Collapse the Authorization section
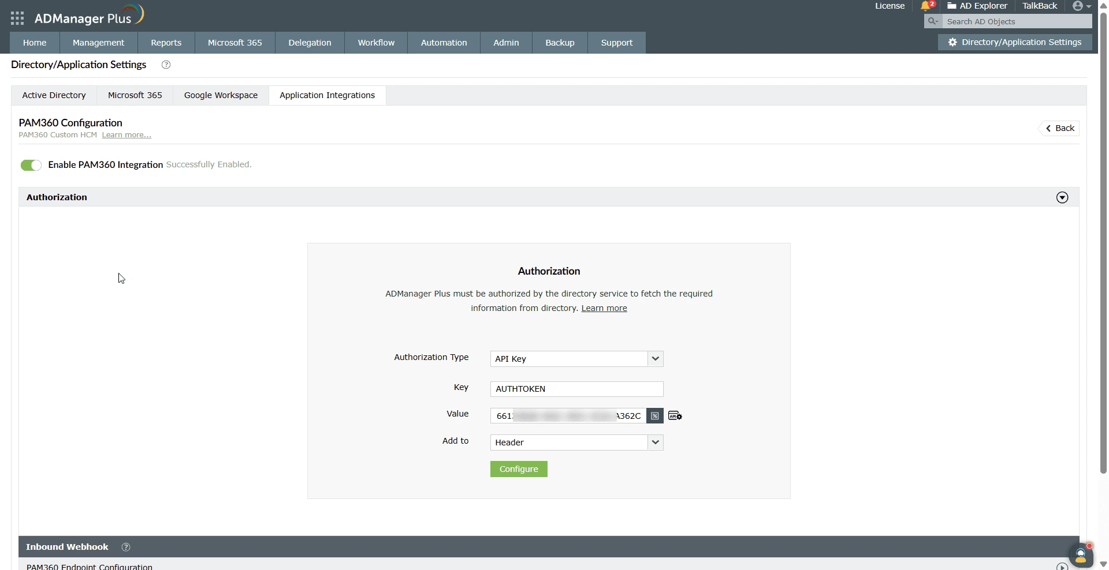The width and height of the screenshot is (1109, 570). [1062, 197]
